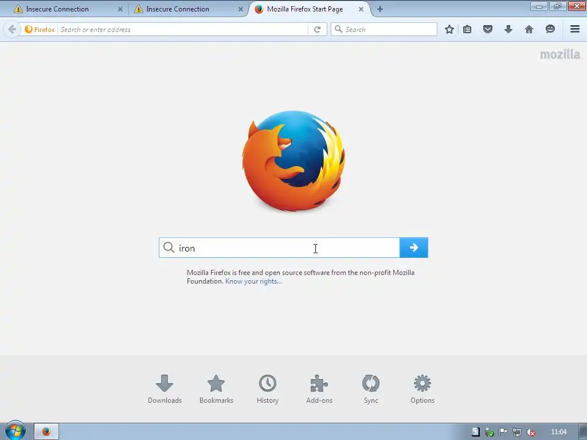The width and height of the screenshot is (587, 440).
Task: Bookmark this page with star icon
Action: click(449, 29)
